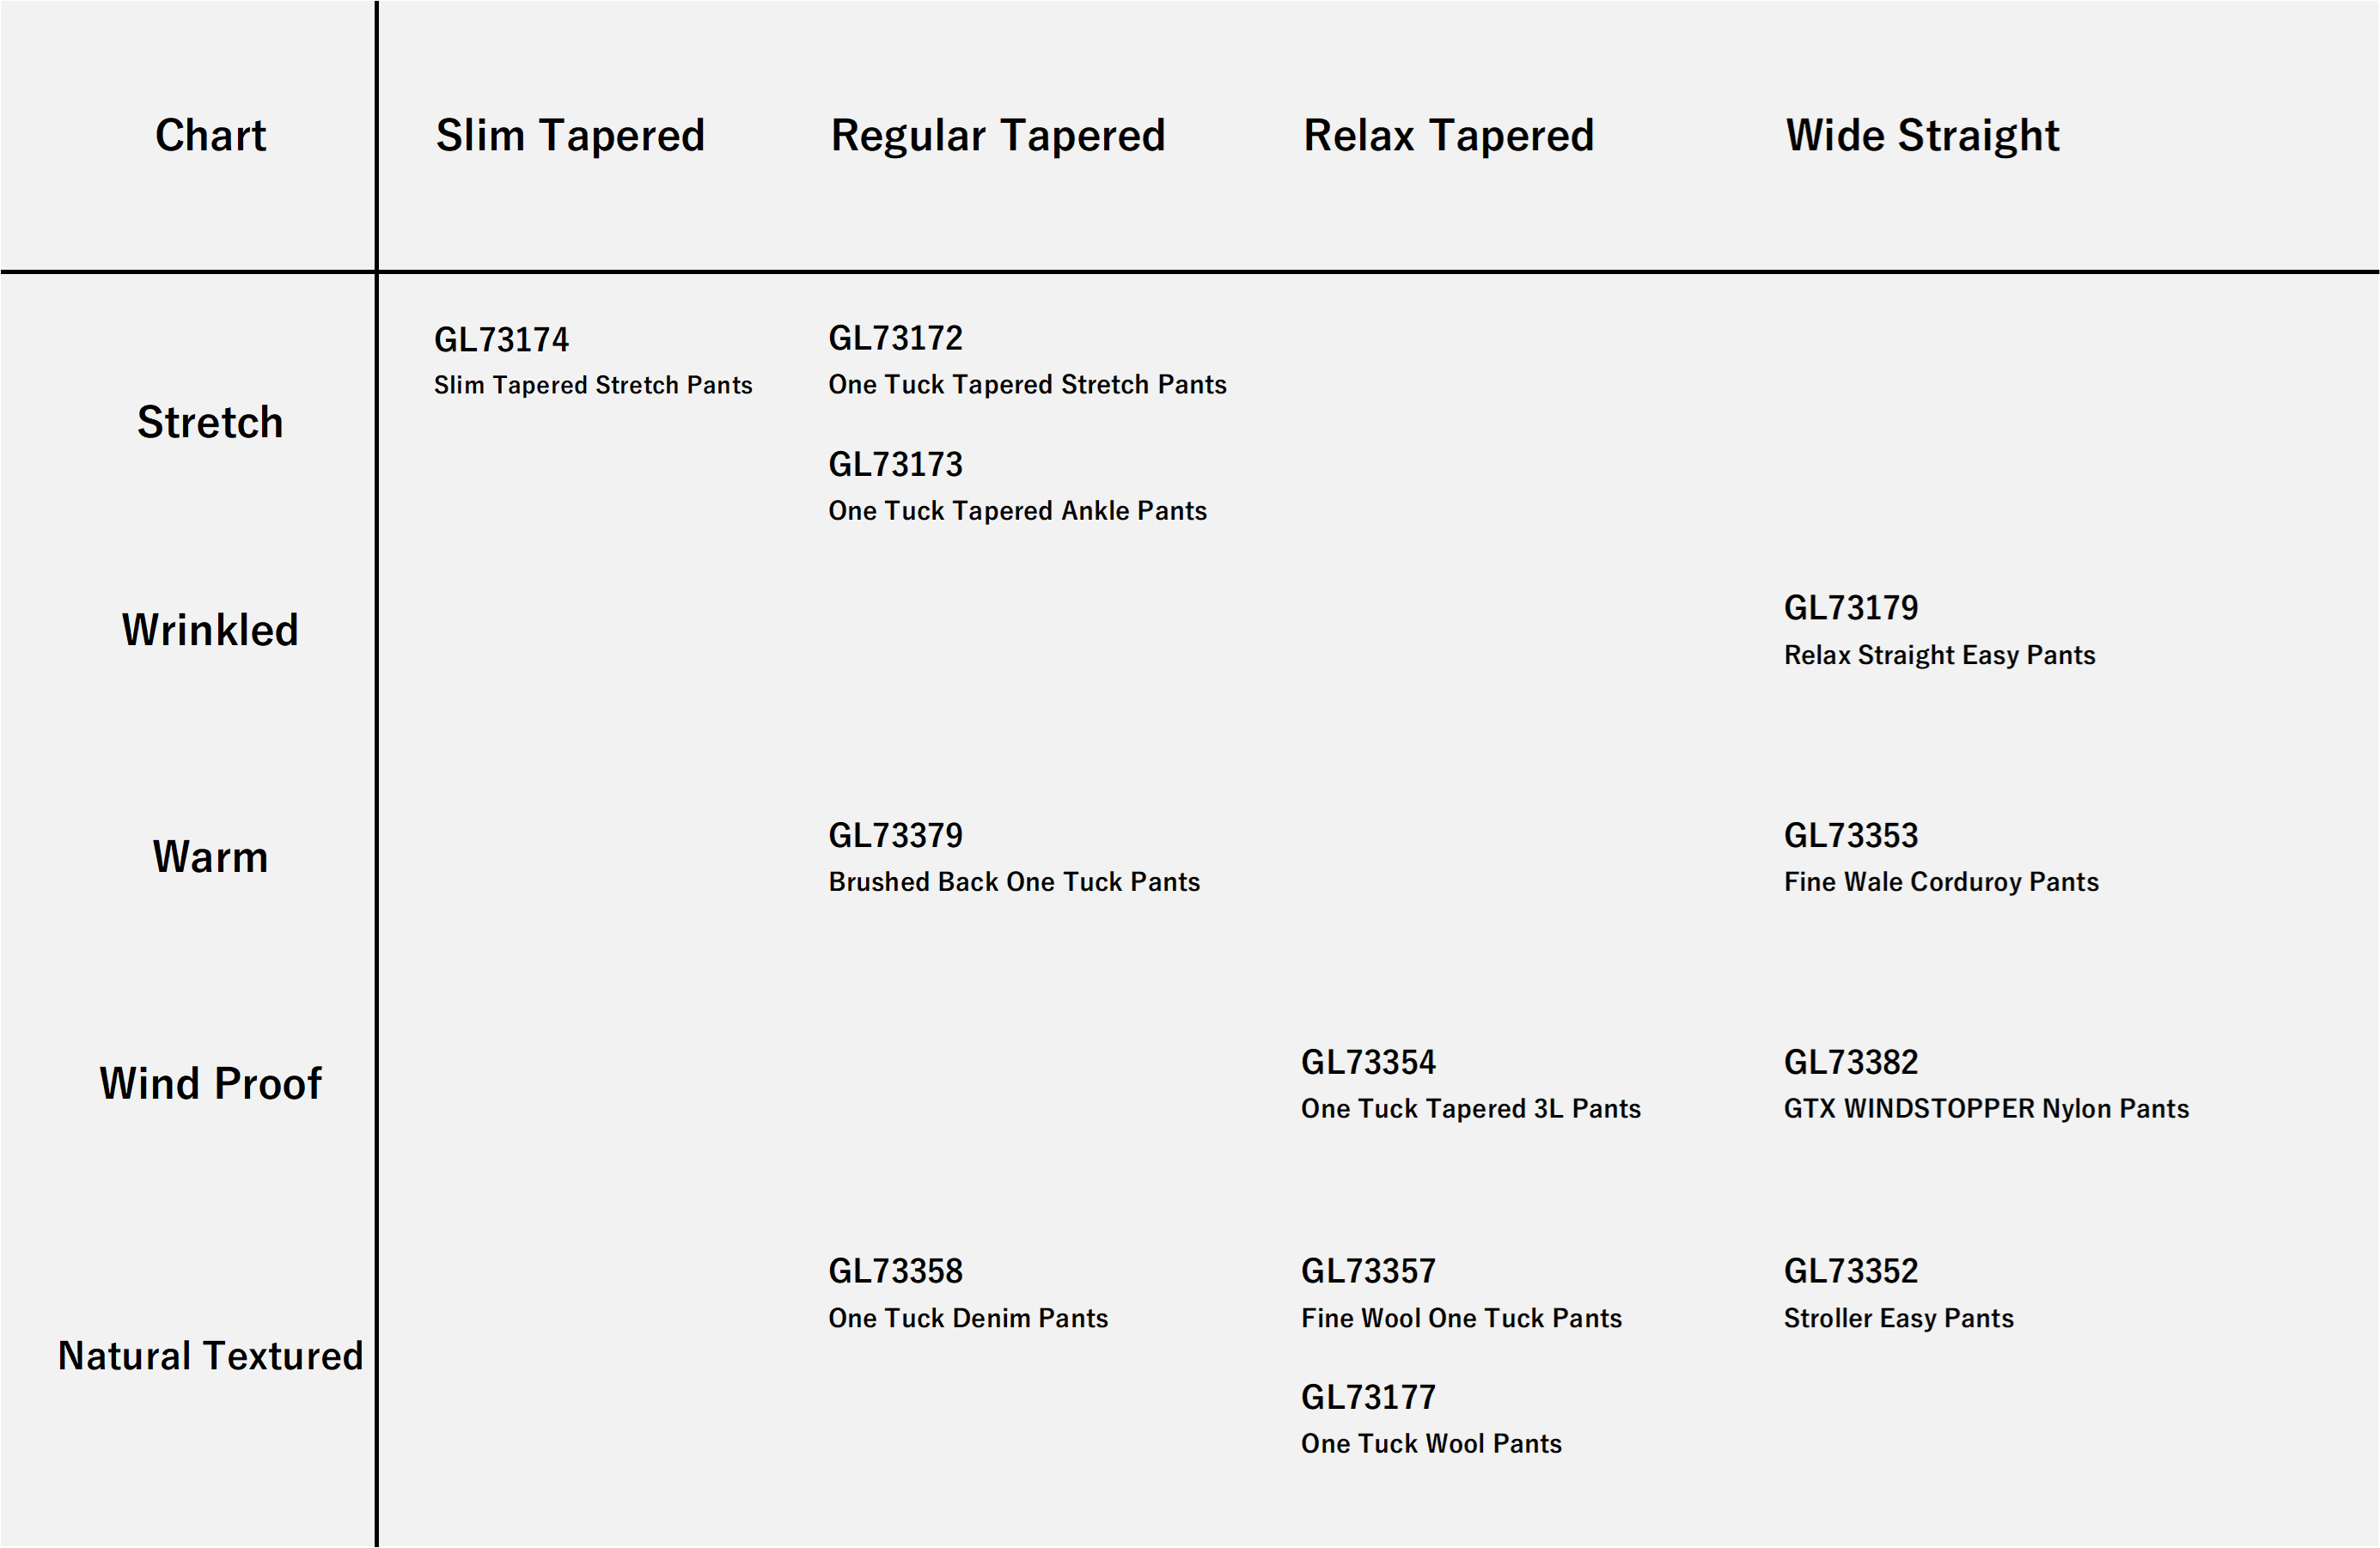Open GL73179 Relax Straight Easy Pants
The height and width of the screenshot is (1548, 2380).
1939,630
